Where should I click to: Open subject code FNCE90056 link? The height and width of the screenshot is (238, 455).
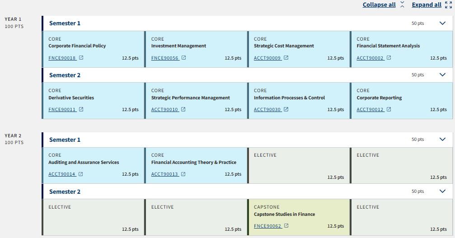click(165, 58)
